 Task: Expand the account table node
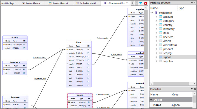tap(156, 17)
